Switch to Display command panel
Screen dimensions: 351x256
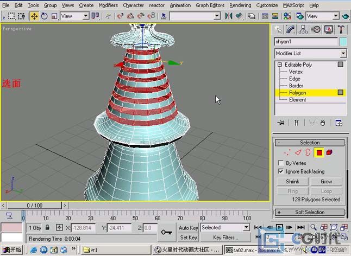328,29
